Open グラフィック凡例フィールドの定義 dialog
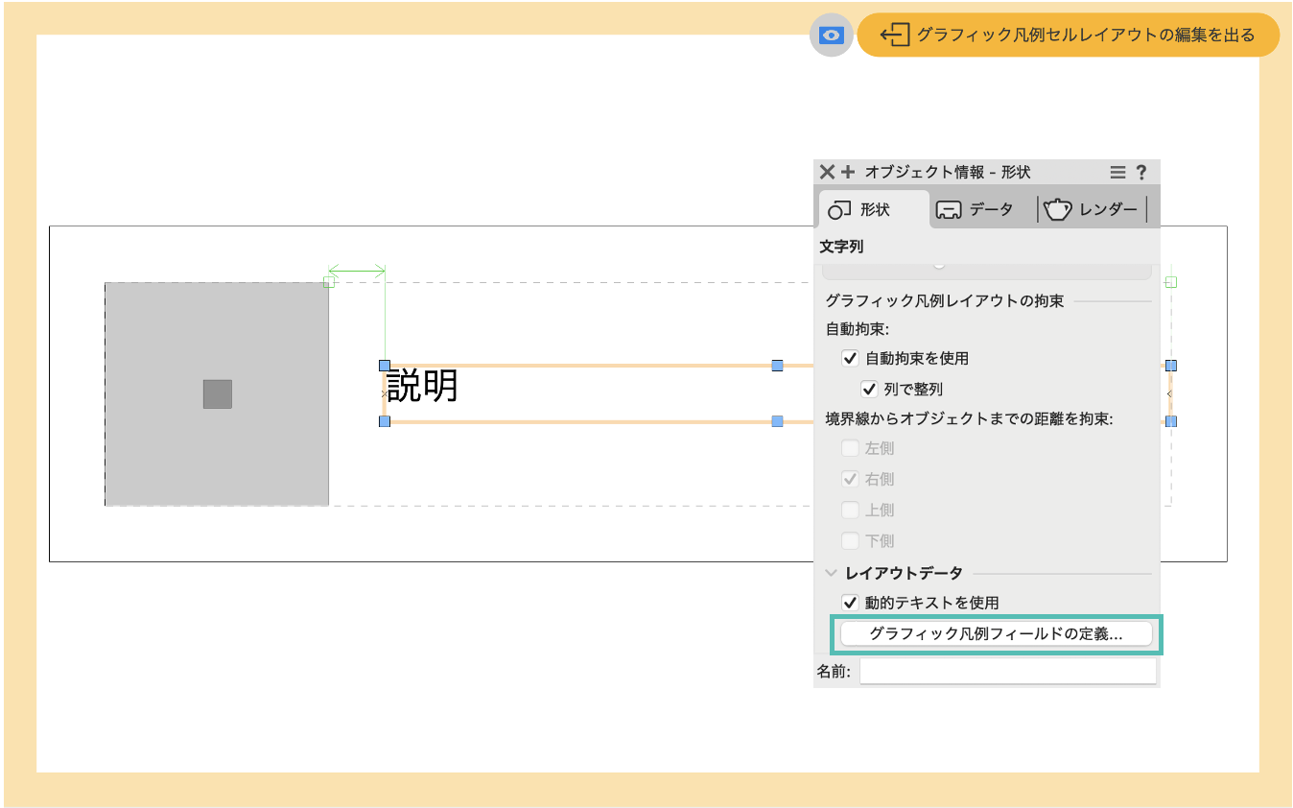Image resolution: width=1293 pixels, height=808 pixels. point(996,634)
